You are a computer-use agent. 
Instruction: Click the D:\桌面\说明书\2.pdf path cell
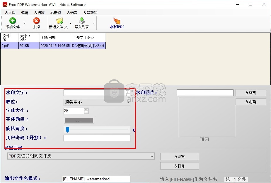(x=88, y=46)
